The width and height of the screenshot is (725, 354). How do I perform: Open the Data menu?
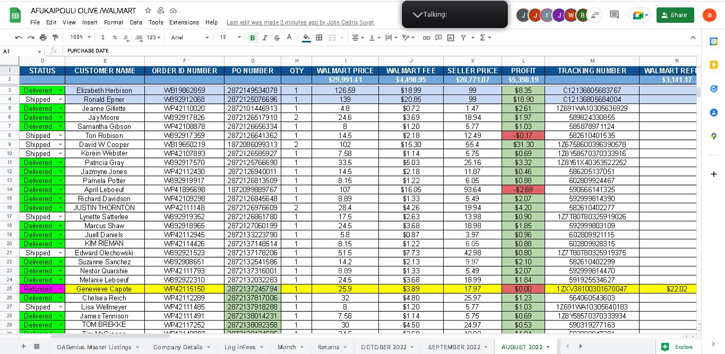tap(136, 22)
